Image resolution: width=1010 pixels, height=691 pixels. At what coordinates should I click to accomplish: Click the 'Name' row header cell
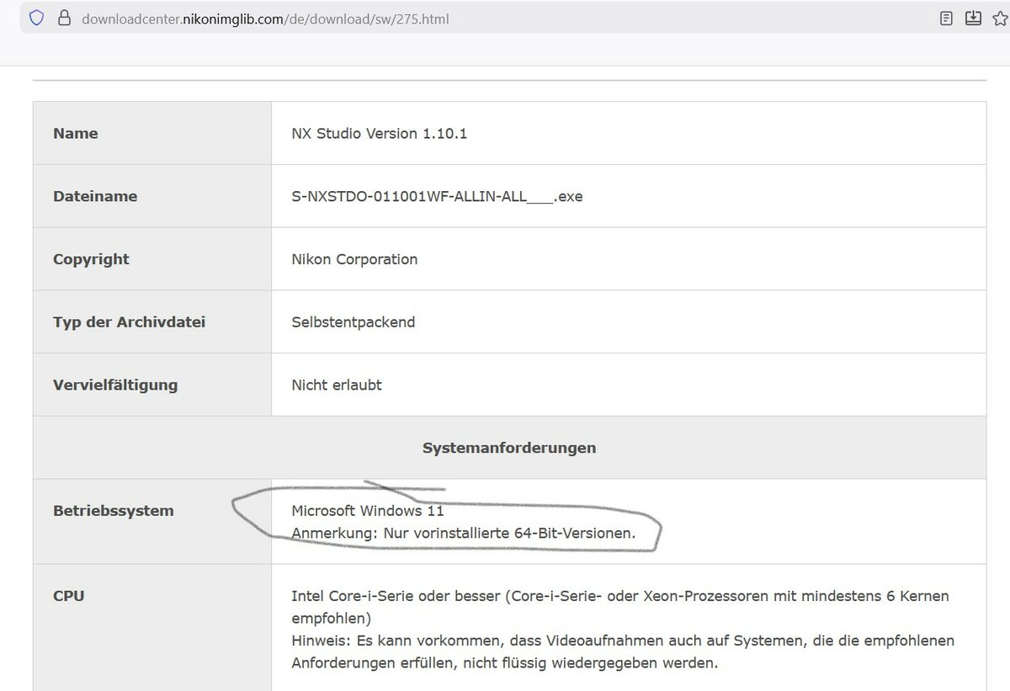pyautogui.click(x=152, y=133)
